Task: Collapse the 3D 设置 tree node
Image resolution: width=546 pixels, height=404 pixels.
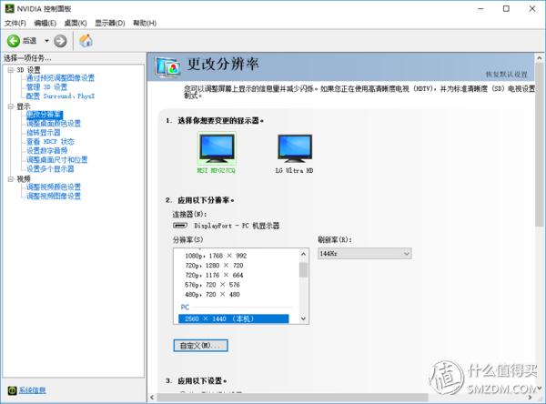Action: [11, 70]
